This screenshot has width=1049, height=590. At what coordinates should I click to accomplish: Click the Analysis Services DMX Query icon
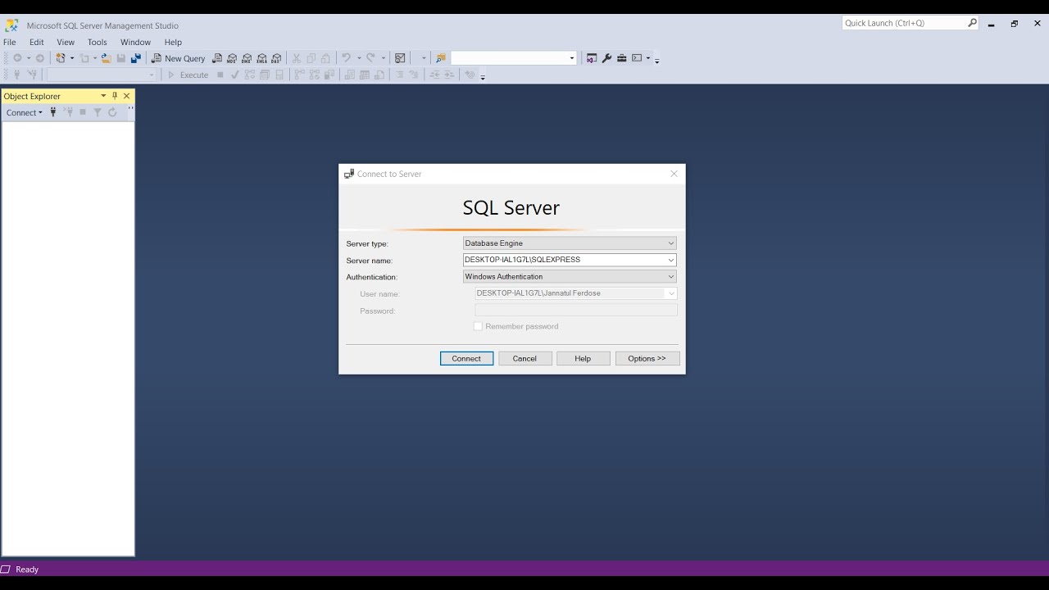pyautogui.click(x=247, y=58)
